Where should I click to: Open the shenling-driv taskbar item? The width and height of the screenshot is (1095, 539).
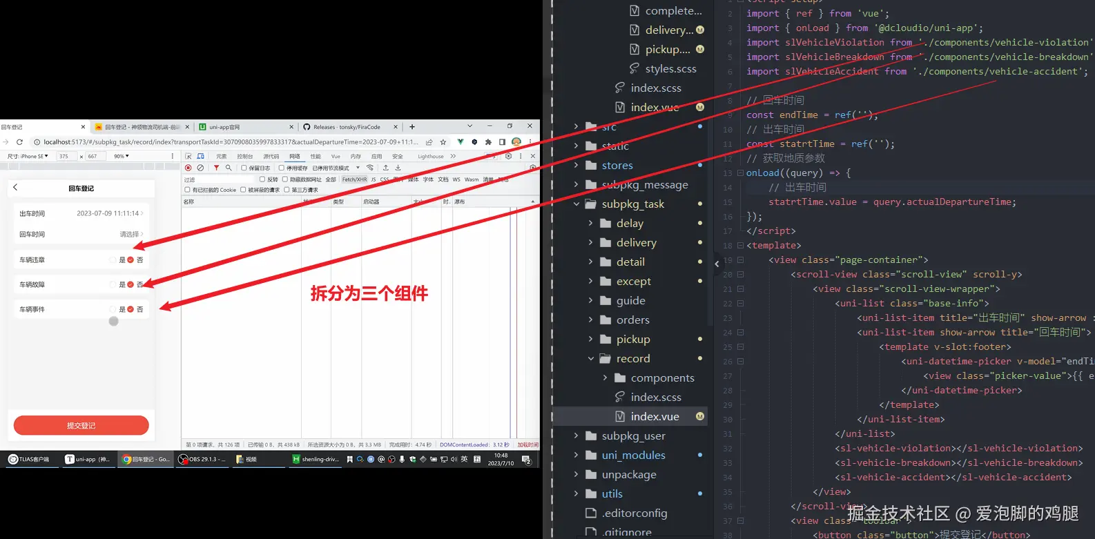tap(316, 459)
